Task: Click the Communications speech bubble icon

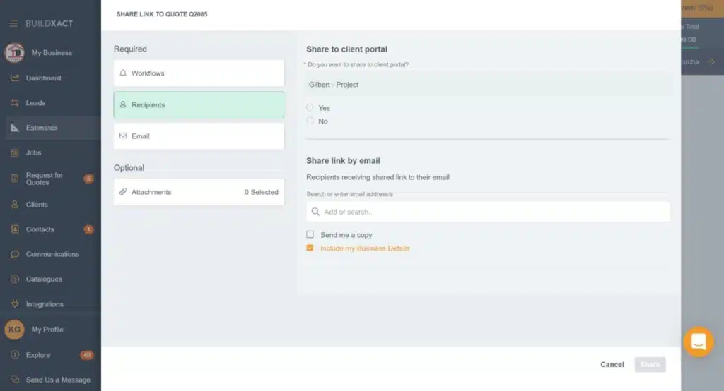Action: [15, 254]
